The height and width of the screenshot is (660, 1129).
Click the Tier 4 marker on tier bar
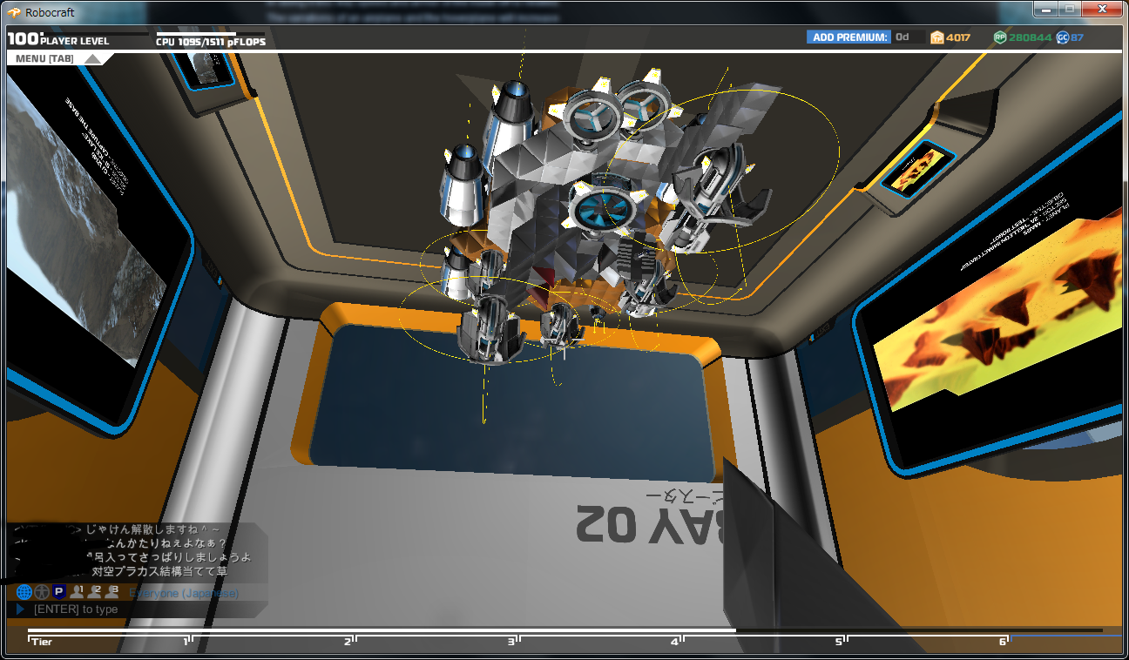point(675,642)
